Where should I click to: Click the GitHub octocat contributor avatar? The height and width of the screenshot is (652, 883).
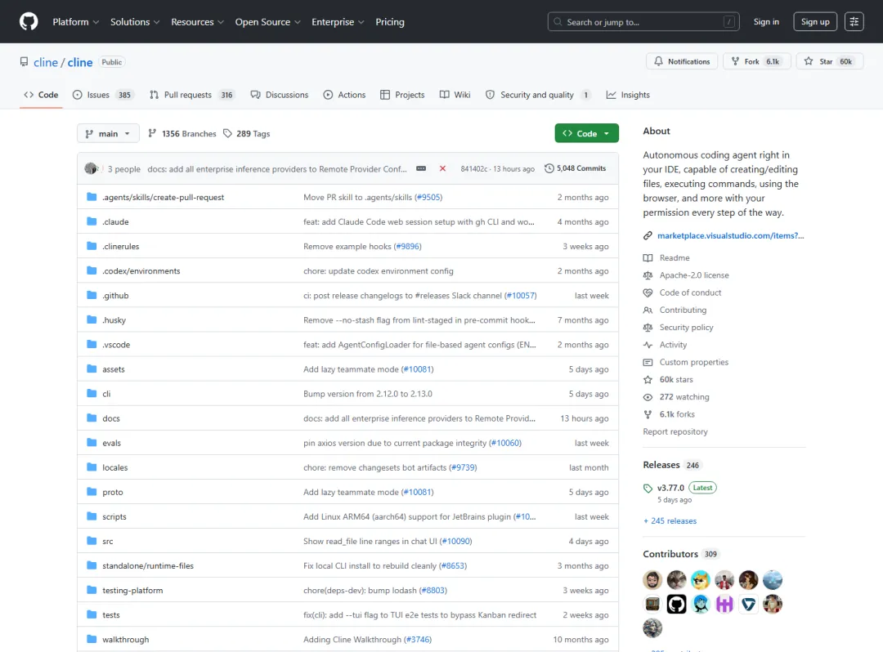tap(676, 604)
